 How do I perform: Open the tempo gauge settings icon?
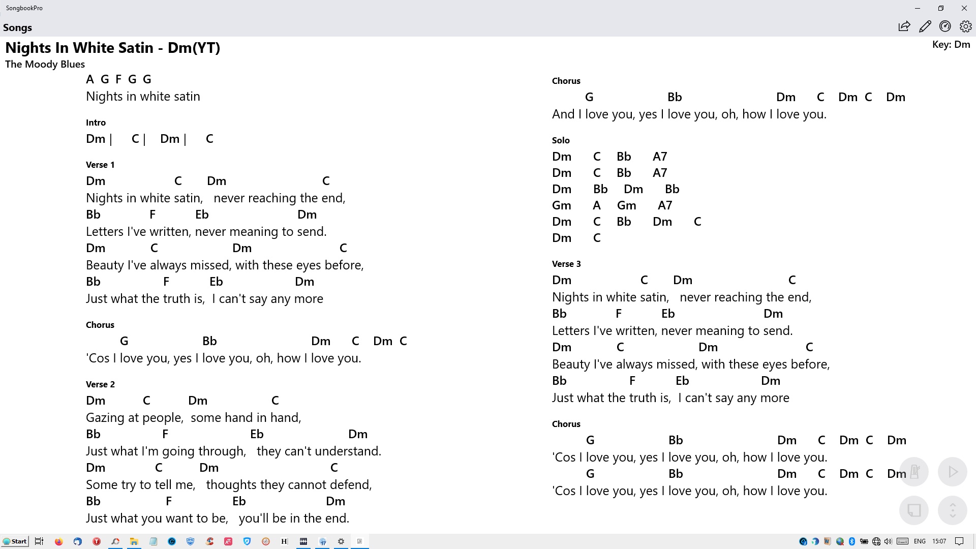coord(945,26)
